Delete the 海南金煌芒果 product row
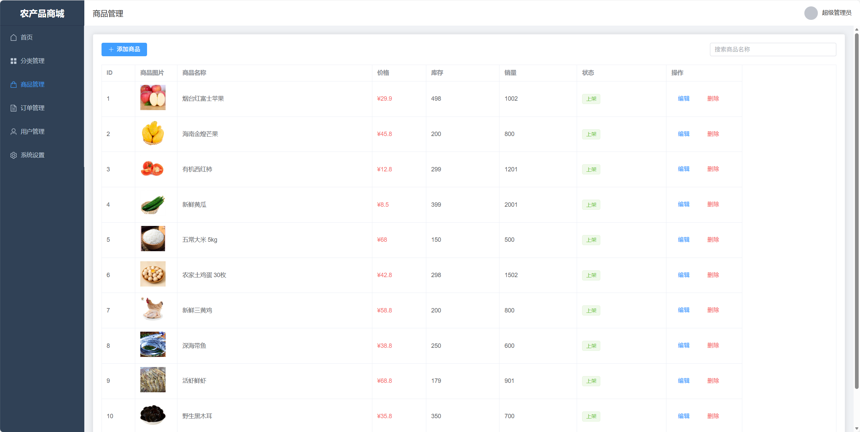 713,134
